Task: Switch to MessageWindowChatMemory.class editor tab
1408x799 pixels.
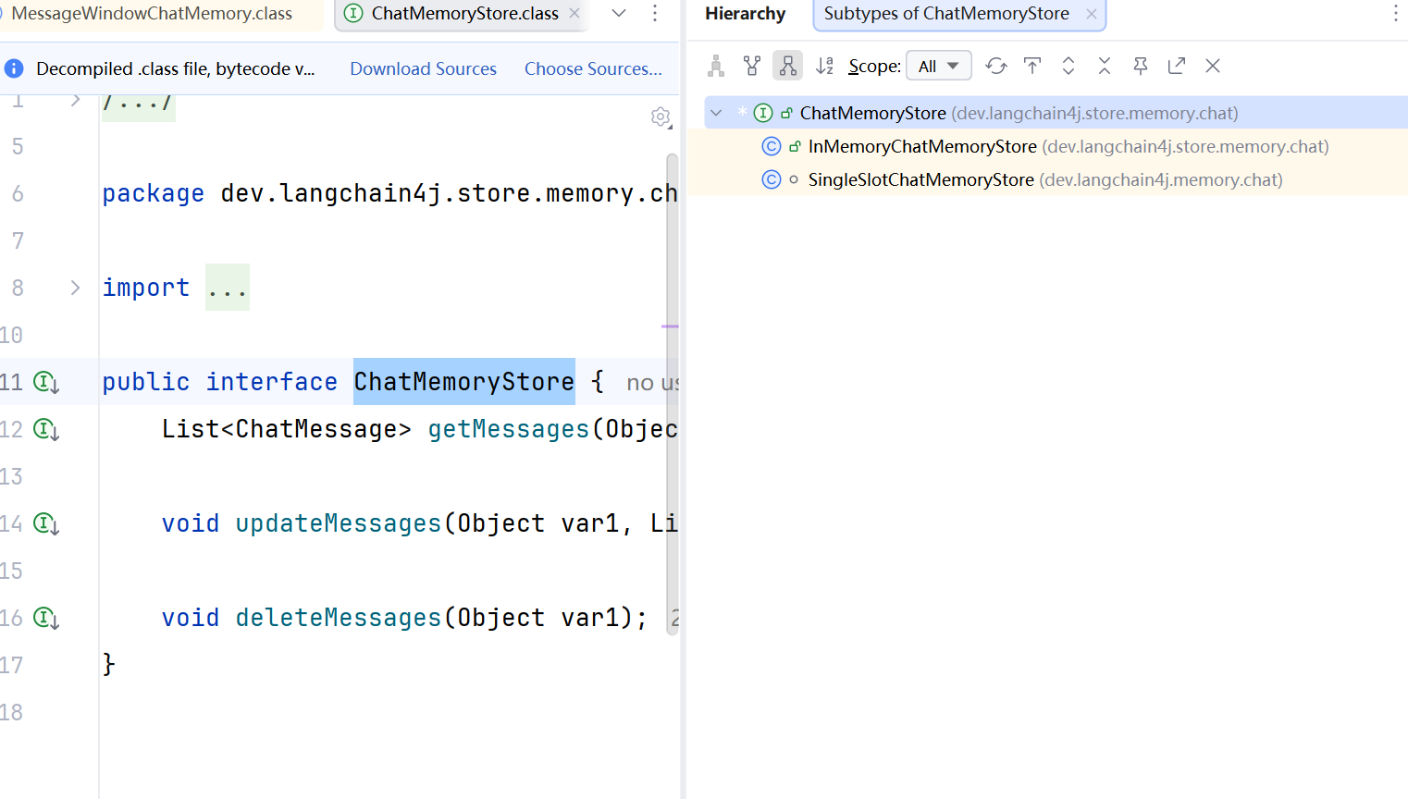Action: point(152,14)
